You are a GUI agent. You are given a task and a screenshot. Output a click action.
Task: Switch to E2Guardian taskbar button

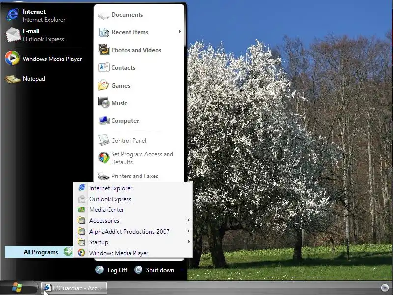[x=74, y=288]
